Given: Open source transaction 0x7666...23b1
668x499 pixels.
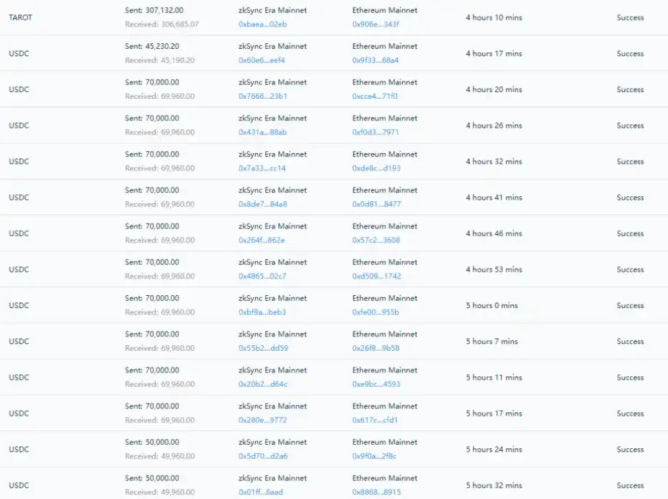Looking at the screenshot, I should click(x=263, y=96).
